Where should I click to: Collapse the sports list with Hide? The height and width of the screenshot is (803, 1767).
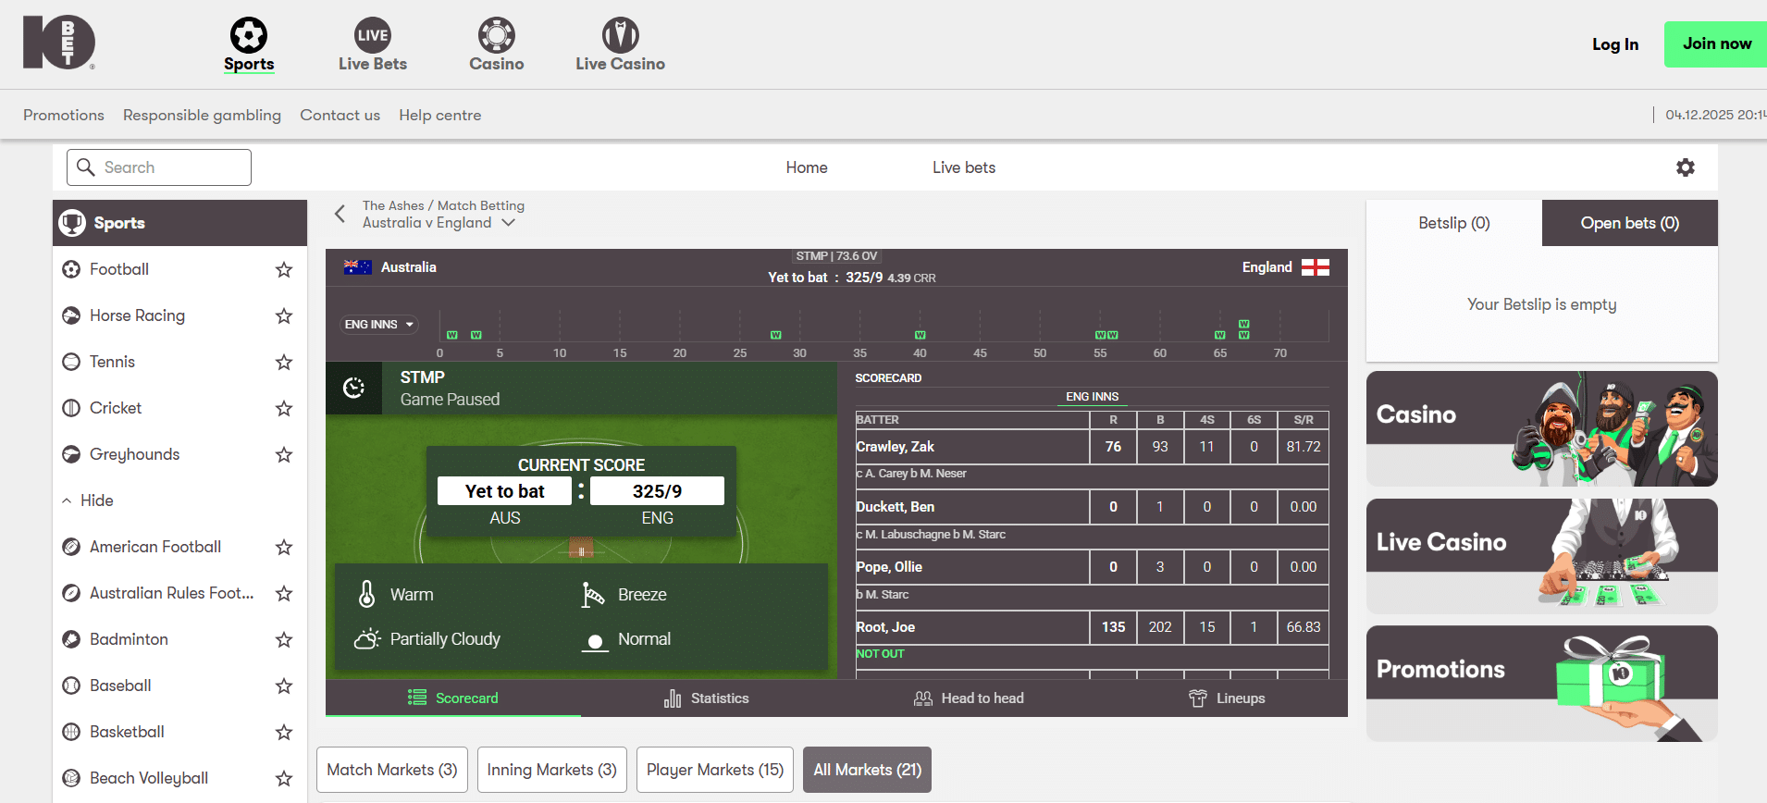pyautogui.click(x=88, y=500)
